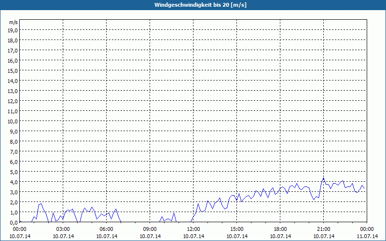The width and height of the screenshot is (386, 241).
Task: Click the 8,0 y-axis label
Action: (14, 141)
